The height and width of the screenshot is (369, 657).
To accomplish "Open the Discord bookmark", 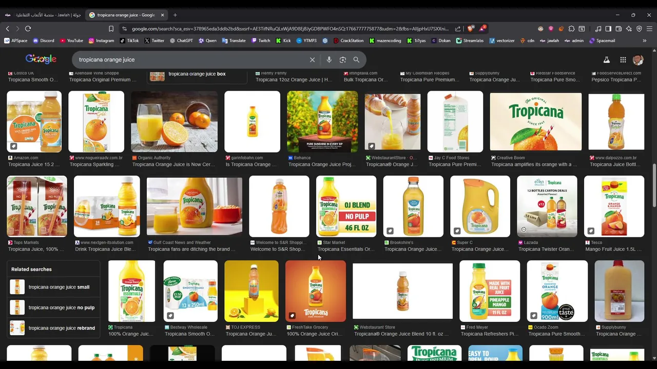I will pos(43,40).
